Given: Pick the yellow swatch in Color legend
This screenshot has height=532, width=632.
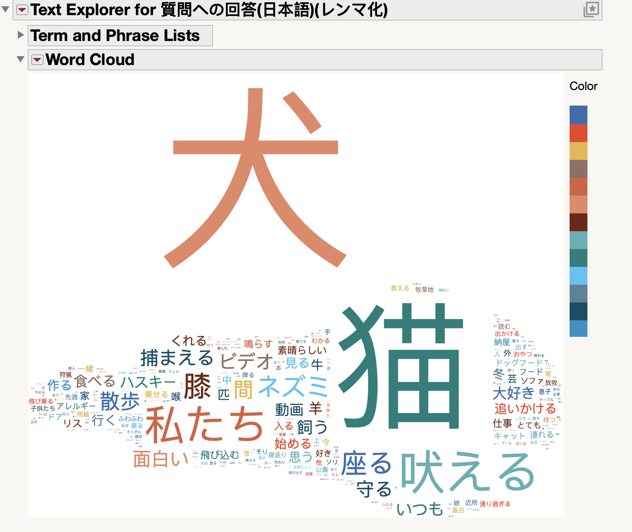Looking at the screenshot, I should pos(578,151).
